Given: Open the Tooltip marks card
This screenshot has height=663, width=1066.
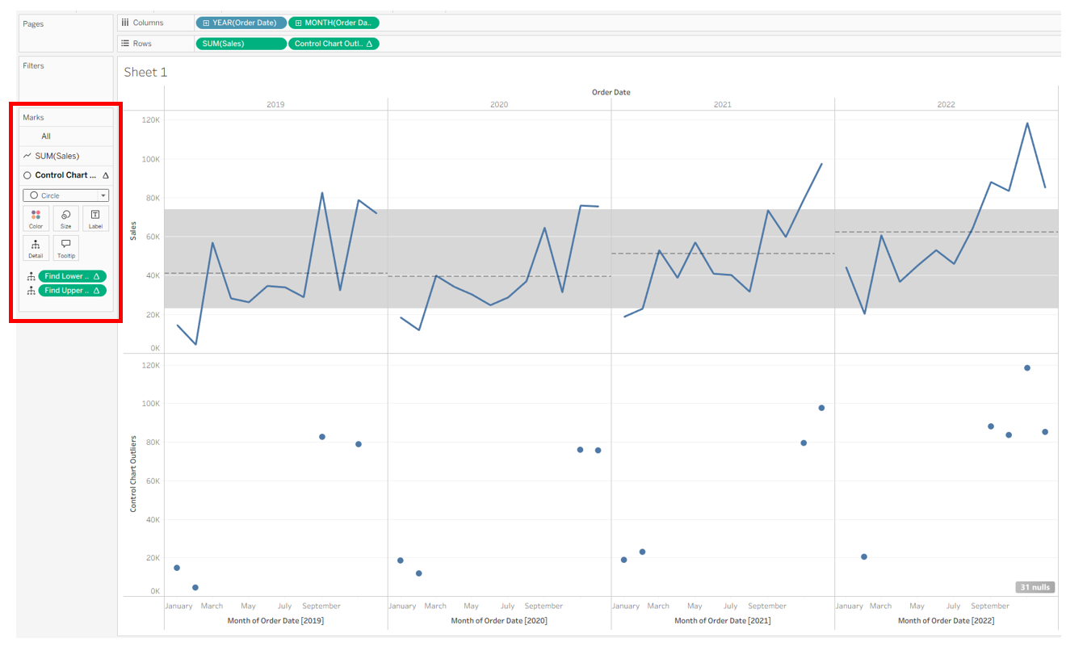Looking at the screenshot, I should coord(65,248).
